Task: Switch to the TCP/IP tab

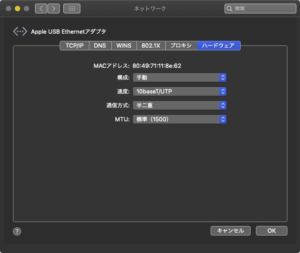Action: point(75,45)
